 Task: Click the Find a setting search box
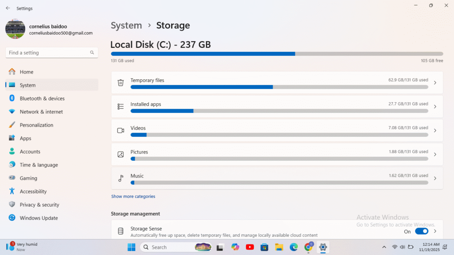tap(48, 53)
